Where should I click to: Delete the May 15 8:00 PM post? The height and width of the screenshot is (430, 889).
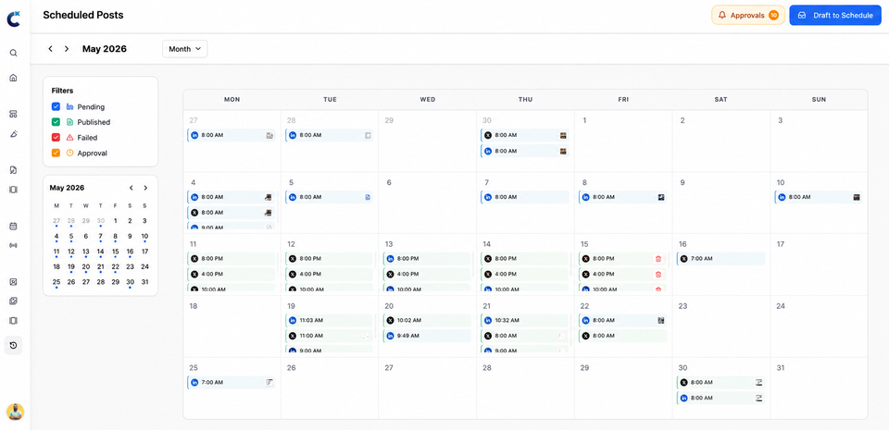[x=658, y=259]
